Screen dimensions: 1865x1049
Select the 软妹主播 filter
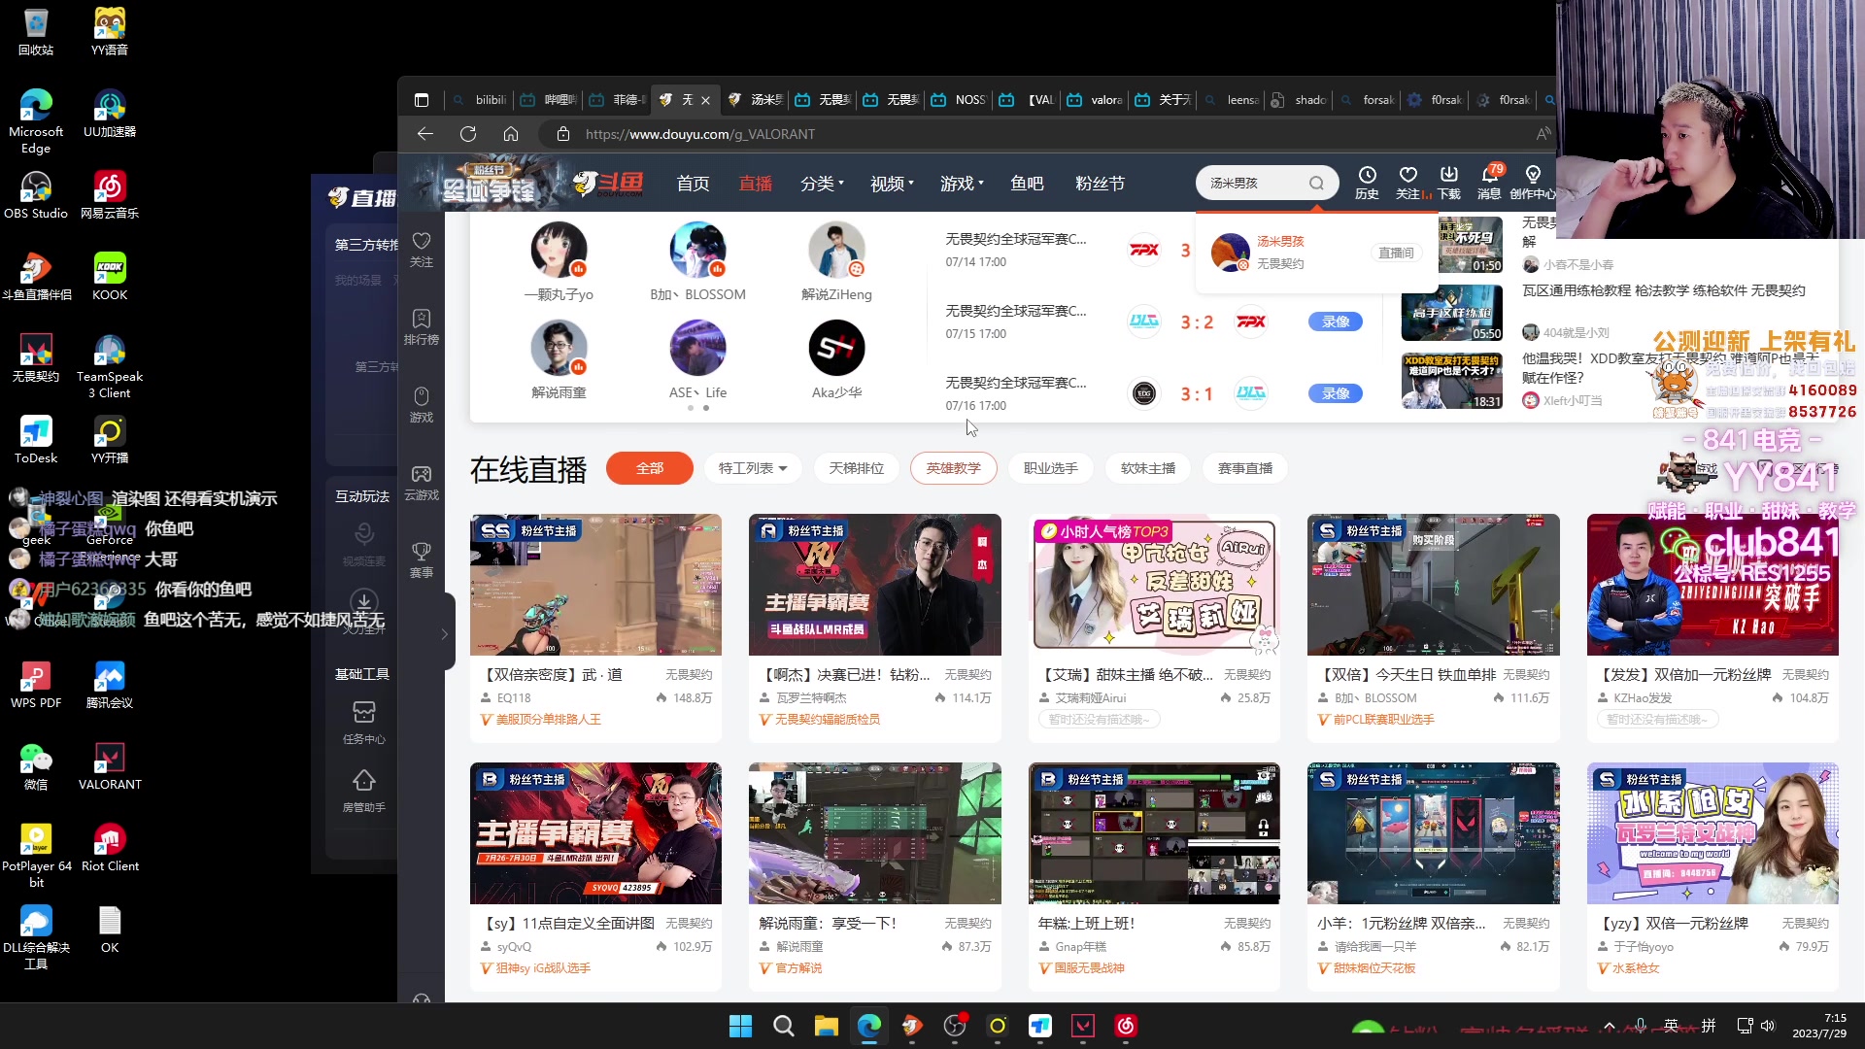1147,468
